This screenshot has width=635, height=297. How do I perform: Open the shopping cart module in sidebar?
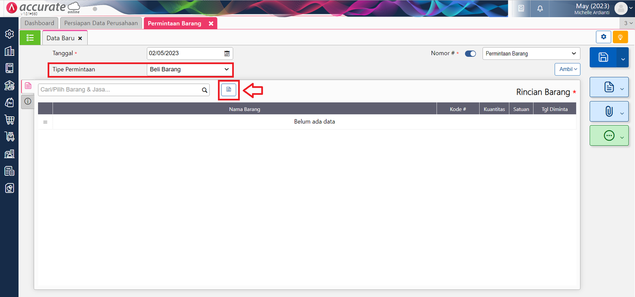[x=10, y=119]
